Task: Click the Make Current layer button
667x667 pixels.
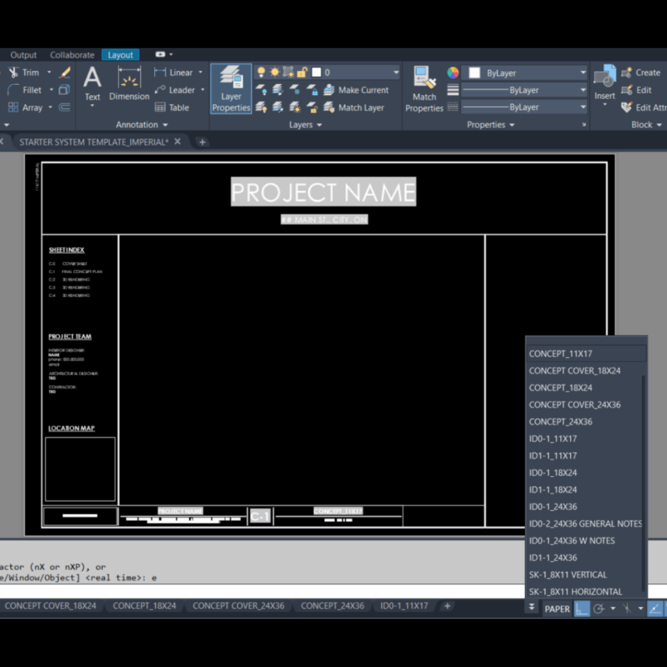Action: [x=363, y=90]
